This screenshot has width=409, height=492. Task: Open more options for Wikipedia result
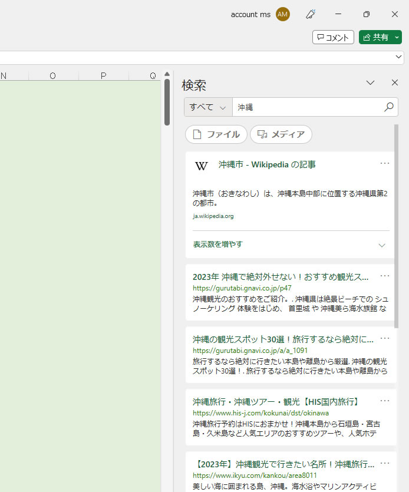[x=384, y=163]
